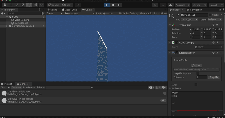
Task: Toggle console Error Pause
Action: click(x=29, y=88)
